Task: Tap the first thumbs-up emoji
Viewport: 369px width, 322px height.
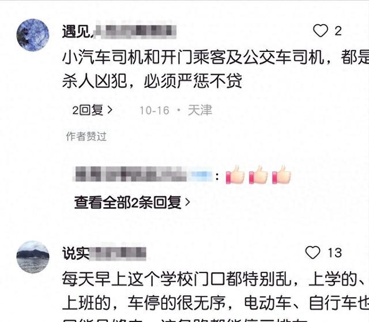Action: click(x=235, y=175)
